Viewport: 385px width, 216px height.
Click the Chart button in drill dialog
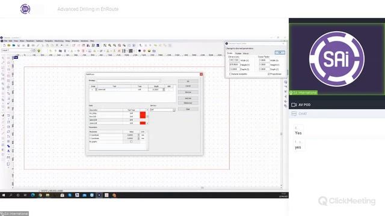(x=188, y=109)
